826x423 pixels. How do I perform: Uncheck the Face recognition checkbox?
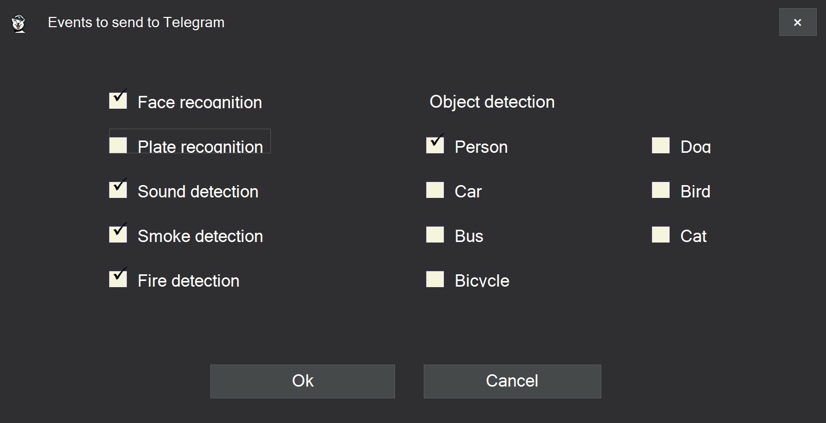pos(118,100)
